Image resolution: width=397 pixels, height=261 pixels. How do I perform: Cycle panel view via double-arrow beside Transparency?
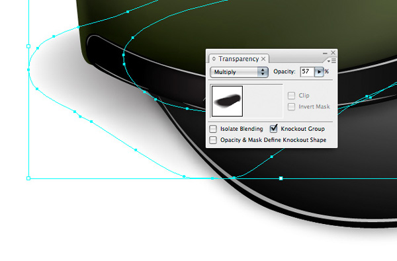point(214,59)
